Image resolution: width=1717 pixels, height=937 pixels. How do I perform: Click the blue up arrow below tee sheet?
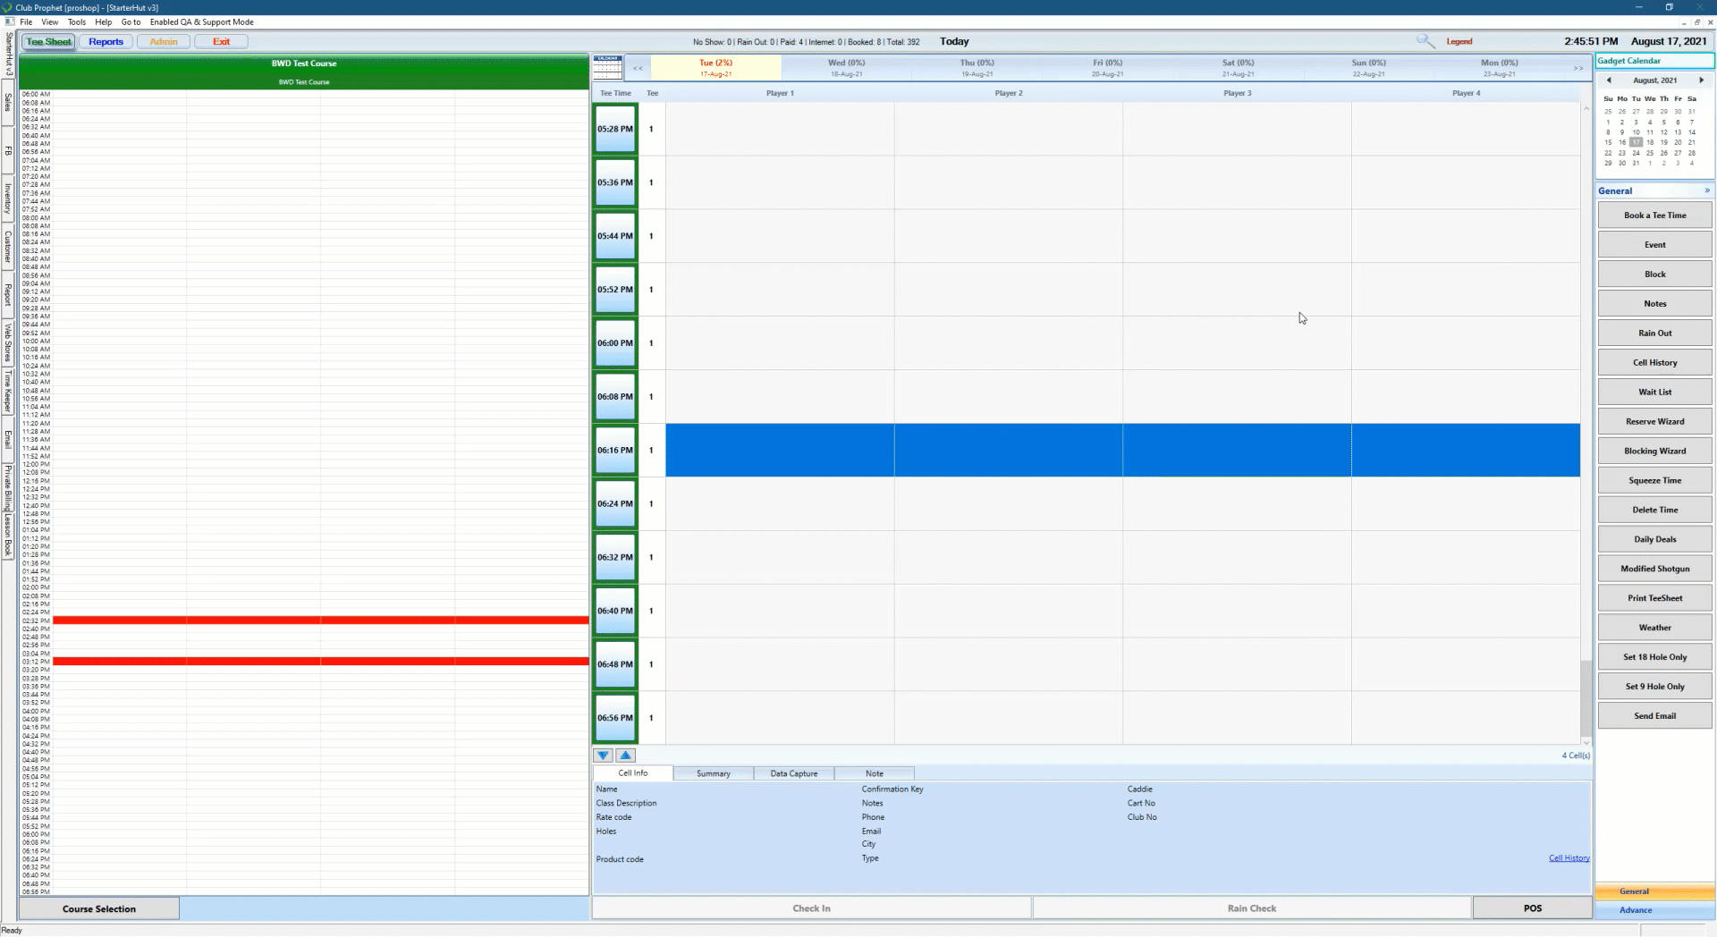click(x=626, y=756)
